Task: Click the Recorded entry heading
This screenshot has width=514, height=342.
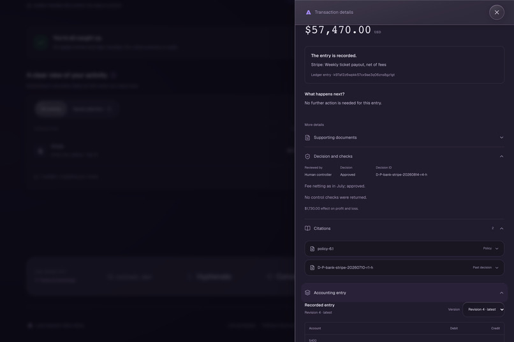Action: pyautogui.click(x=319, y=305)
